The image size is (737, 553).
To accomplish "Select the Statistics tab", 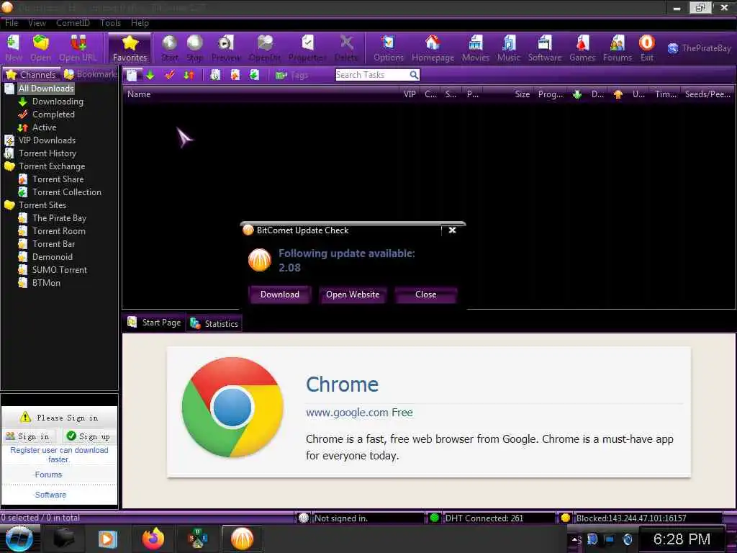I will tap(214, 323).
